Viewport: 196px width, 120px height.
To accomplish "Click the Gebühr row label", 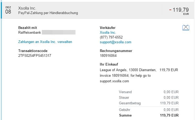I will click(125, 110).
